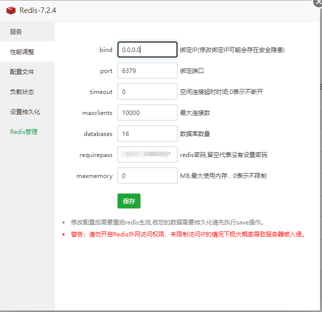322x312 pixels.
Task: Click the 数据库数量 description
Action: click(x=195, y=134)
